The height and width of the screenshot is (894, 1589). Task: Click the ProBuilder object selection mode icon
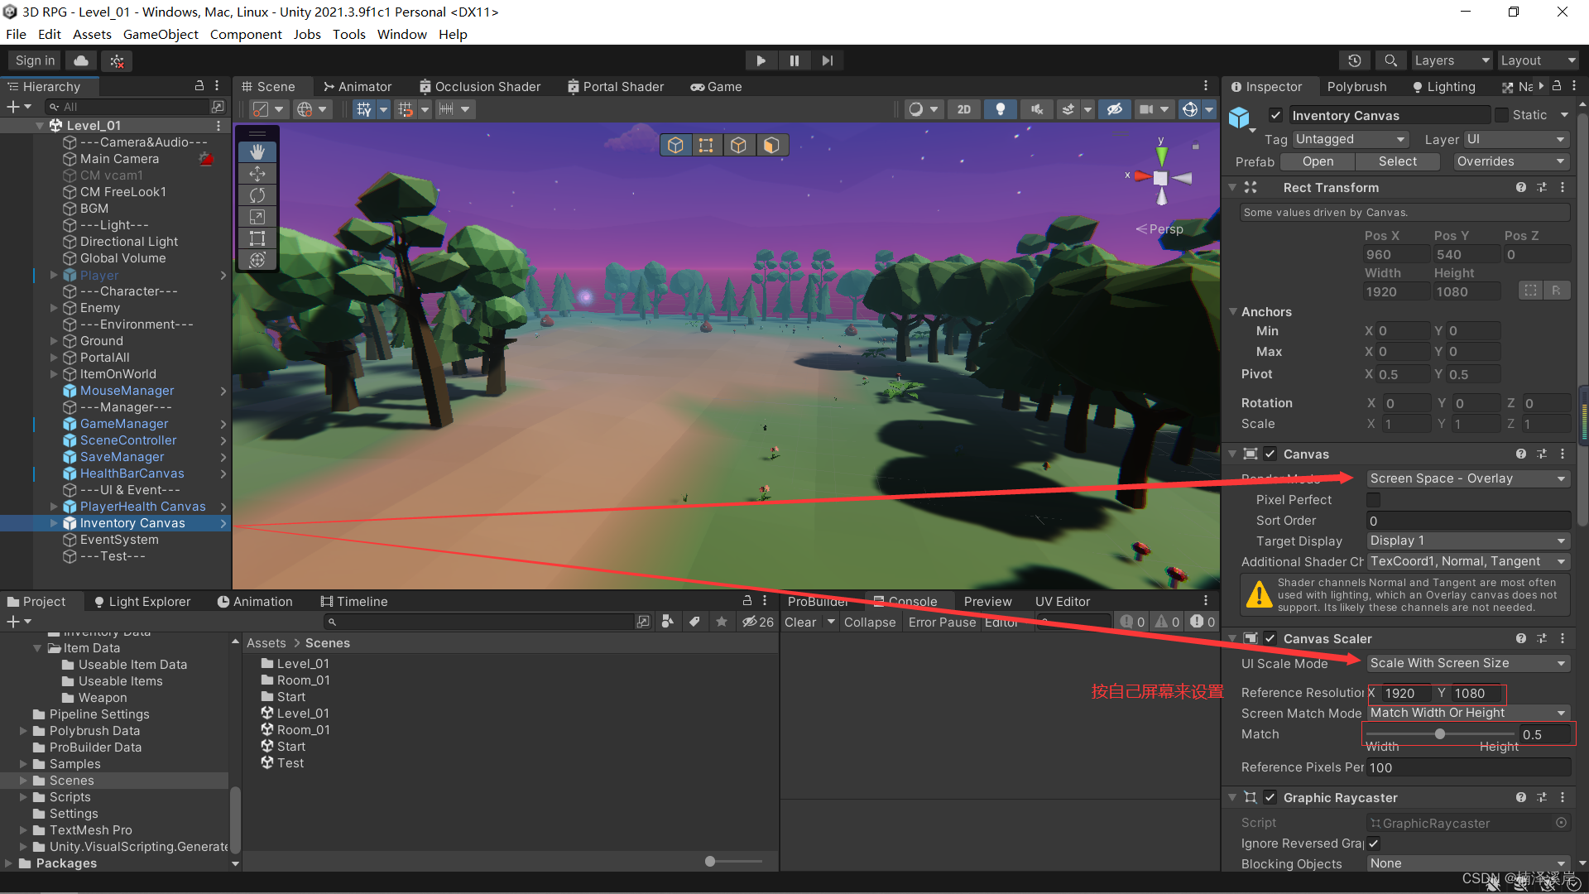[675, 145]
